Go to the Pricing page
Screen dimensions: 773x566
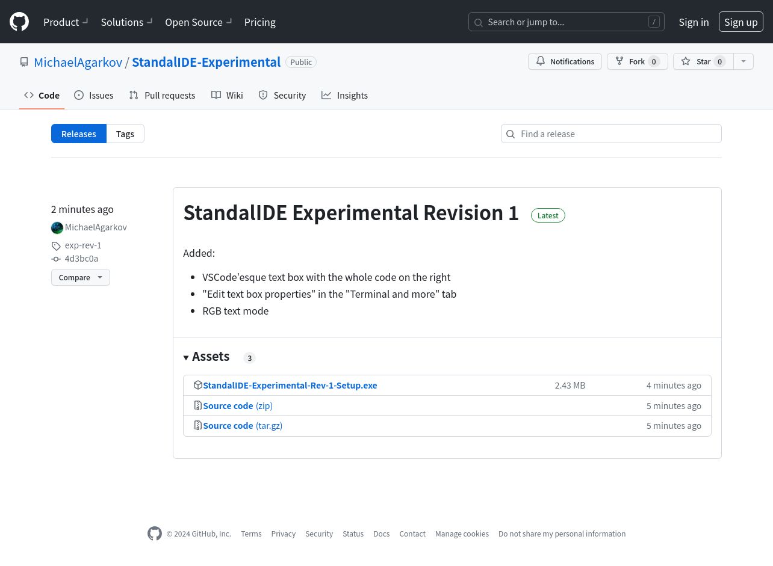pyautogui.click(x=260, y=22)
